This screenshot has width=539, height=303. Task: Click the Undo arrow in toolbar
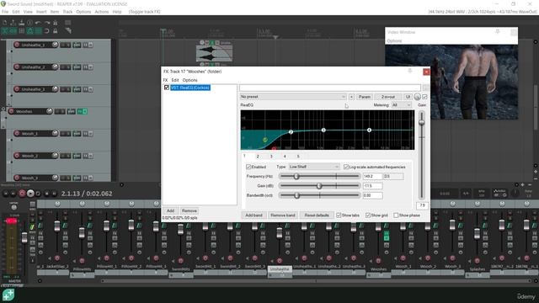tap(38, 23)
